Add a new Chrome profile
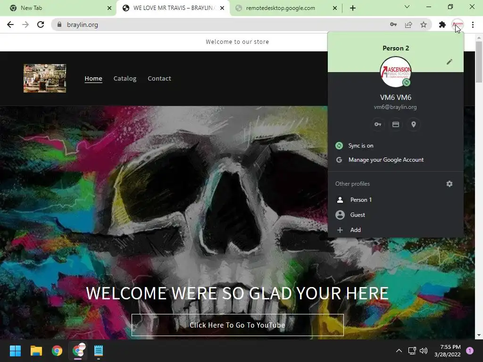The width and height of the screenshot is (483, 362). tap(396, 230)
